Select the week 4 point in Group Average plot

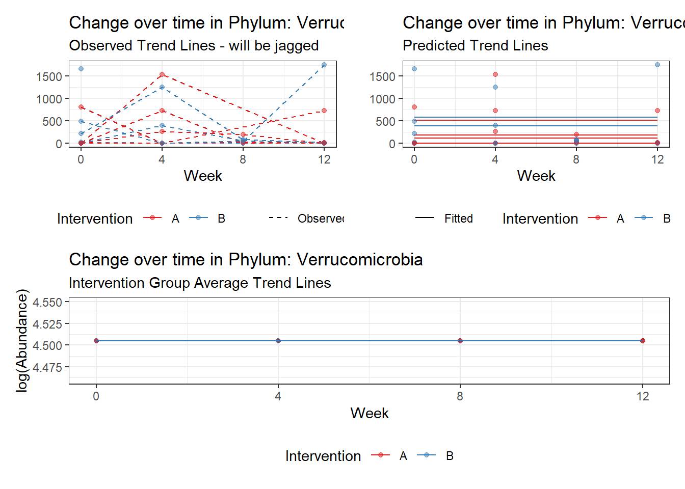pyautogui.click(x=278, y=341)
